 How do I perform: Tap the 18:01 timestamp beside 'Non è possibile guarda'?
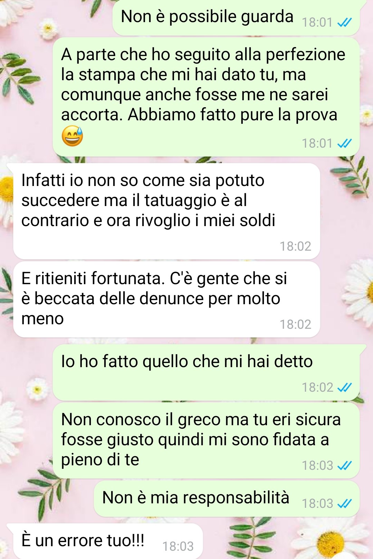(x=317, y=22)
